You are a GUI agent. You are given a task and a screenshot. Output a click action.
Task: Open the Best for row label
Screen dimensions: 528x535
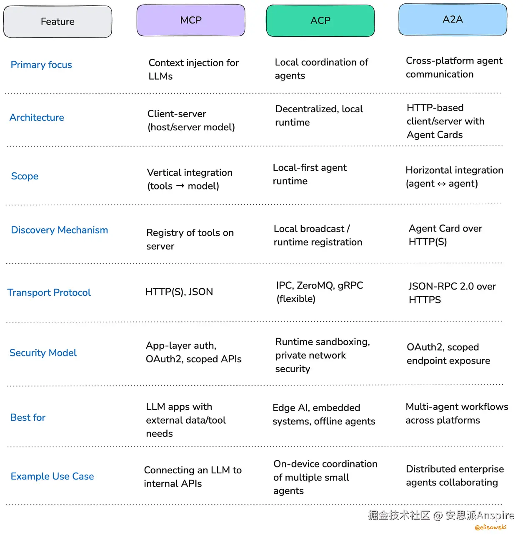click(x=28, y=417)
